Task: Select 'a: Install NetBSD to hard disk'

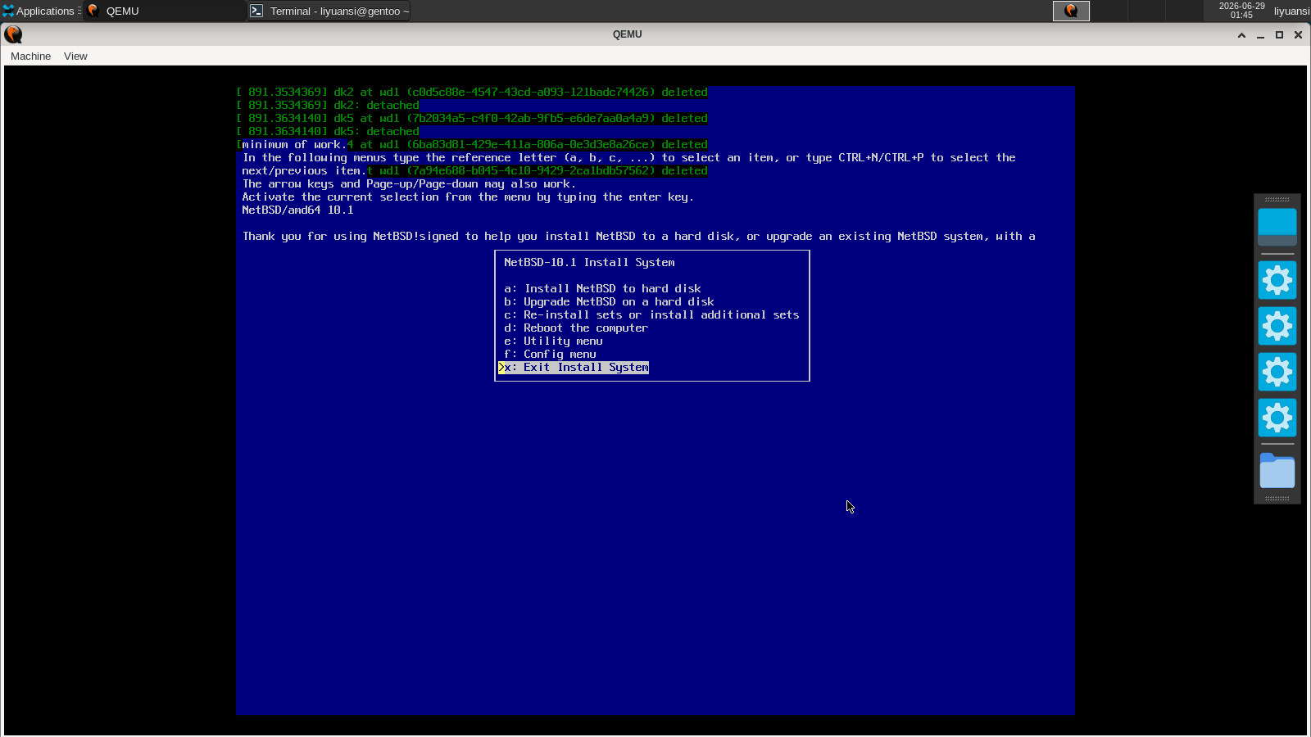Action: [602, 289]
